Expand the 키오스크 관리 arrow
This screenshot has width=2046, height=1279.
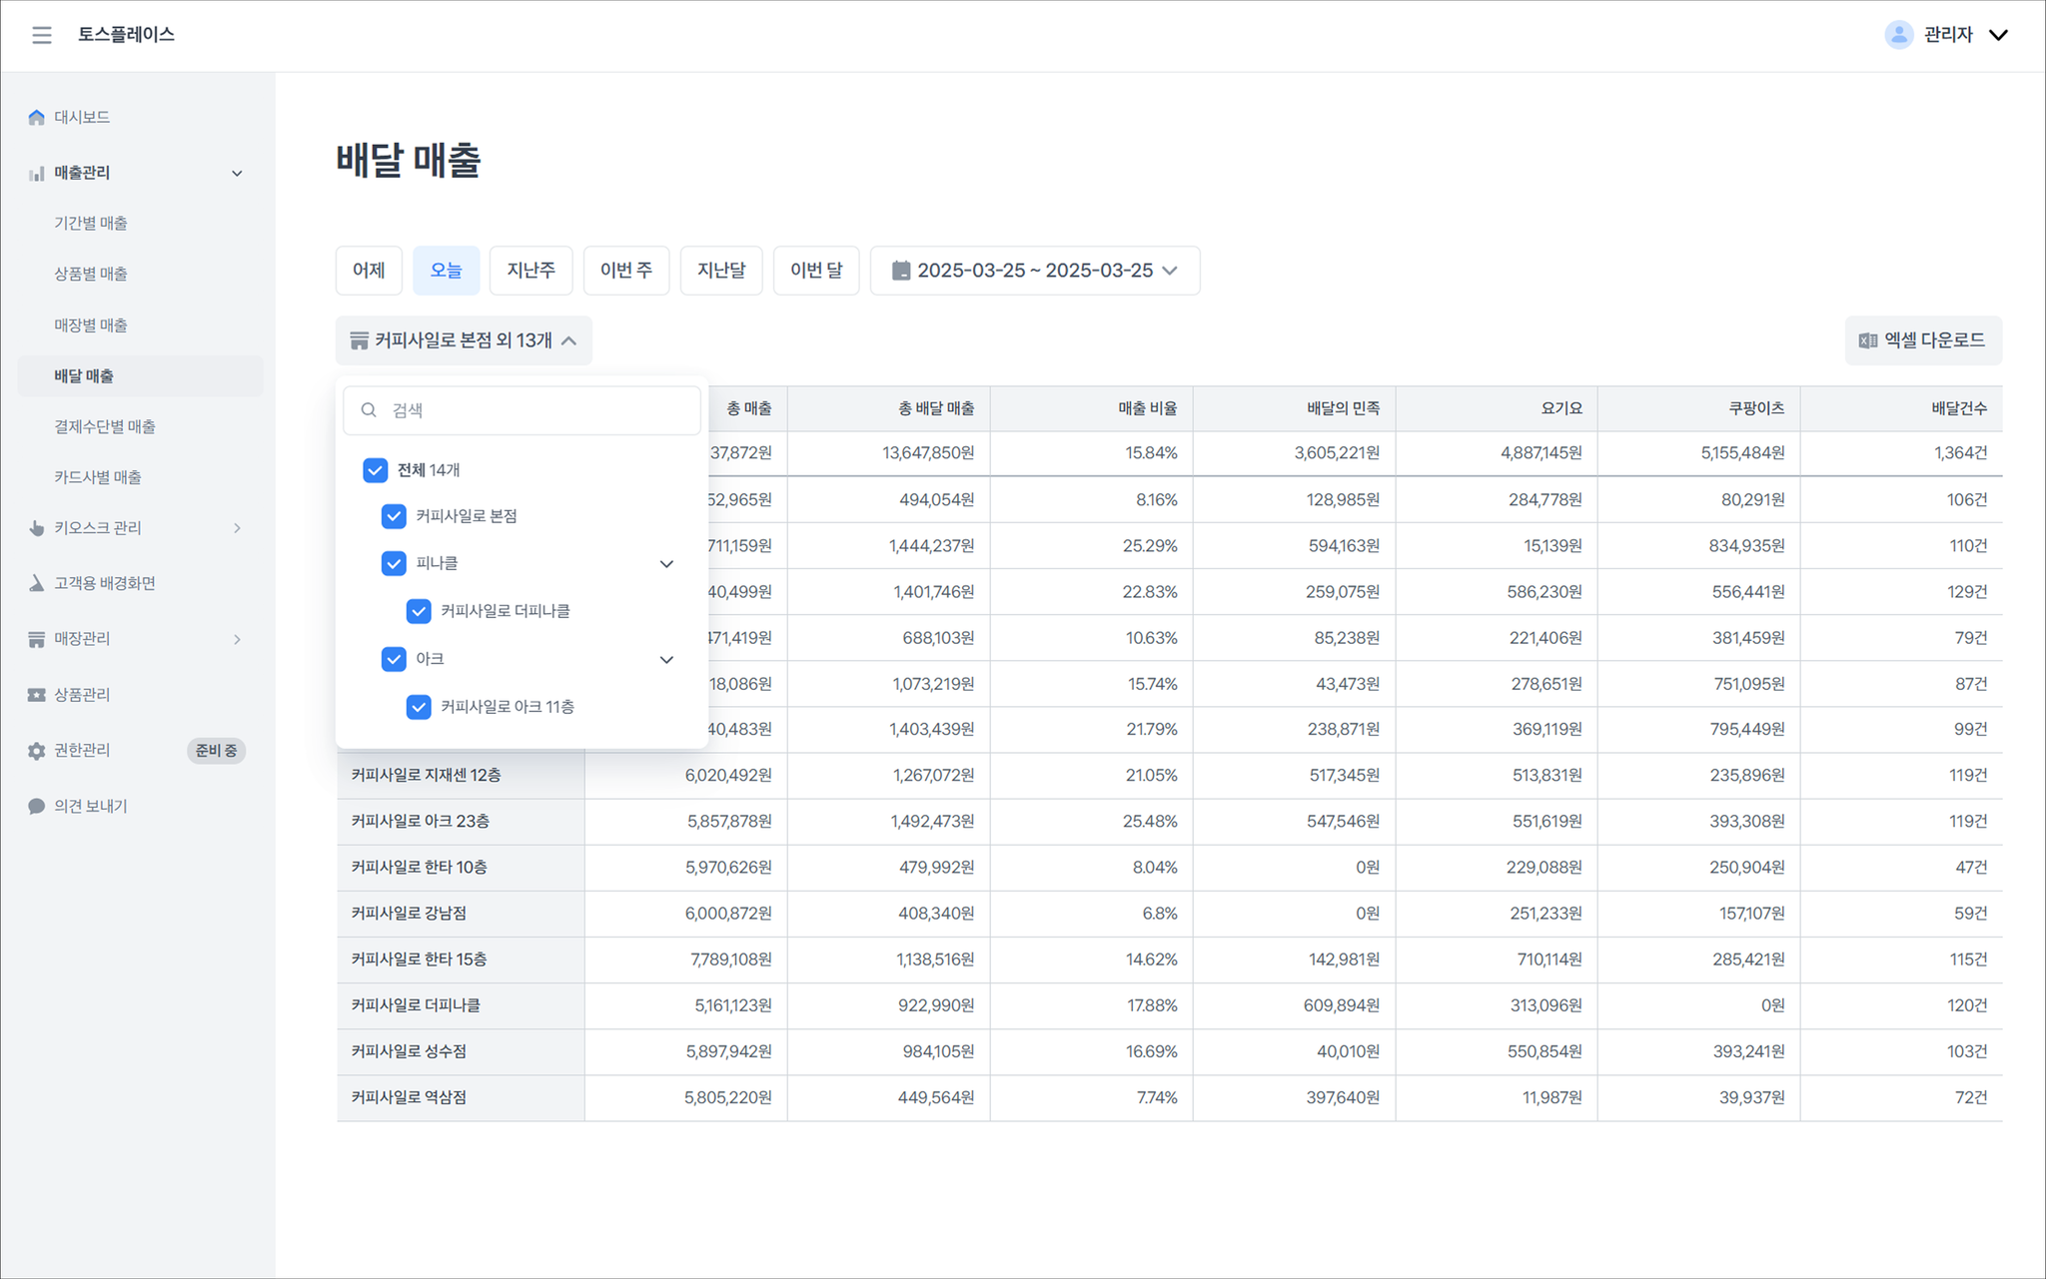[x=237, y=528]
